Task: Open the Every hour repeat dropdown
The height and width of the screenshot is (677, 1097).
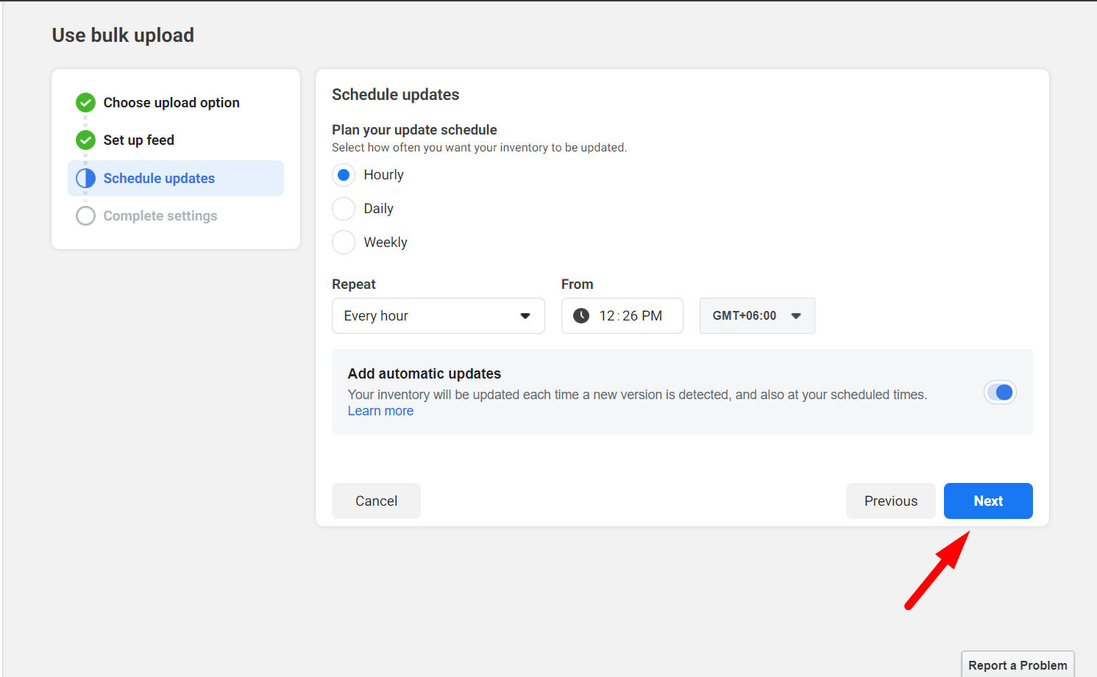Action: pos(438,315)
